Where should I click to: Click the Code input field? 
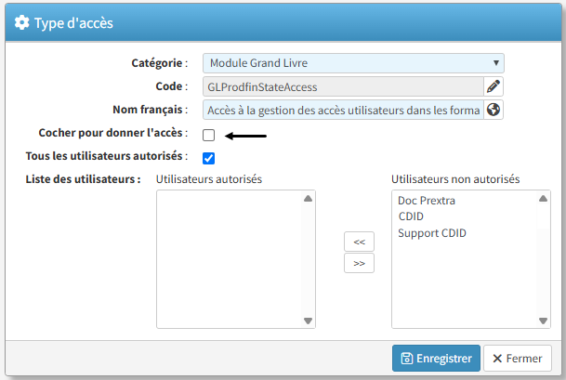(343, 87)
